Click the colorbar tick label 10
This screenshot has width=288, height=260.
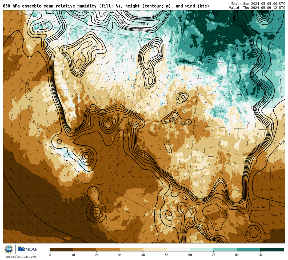point(73,255)
